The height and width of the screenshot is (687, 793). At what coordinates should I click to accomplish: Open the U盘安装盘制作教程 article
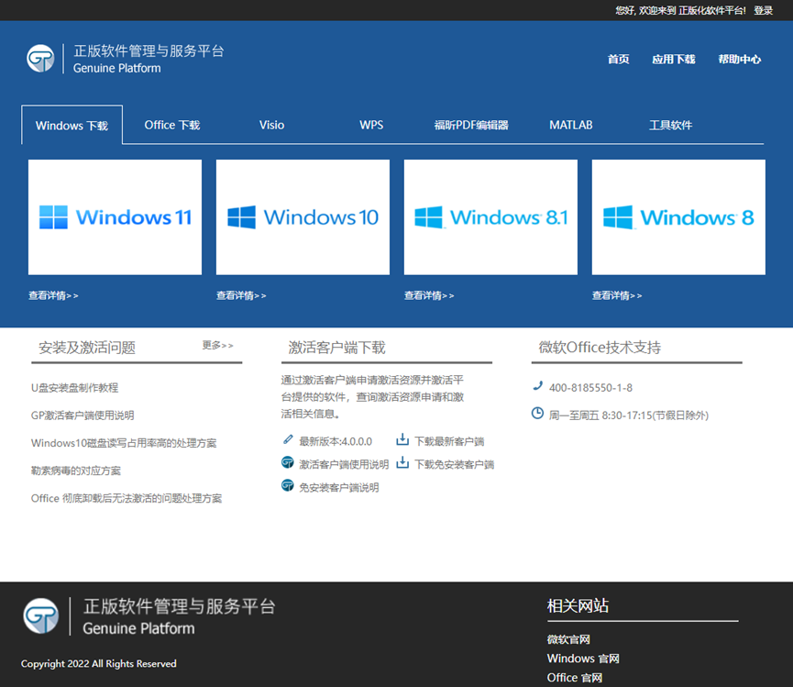[x=74, y=388]
